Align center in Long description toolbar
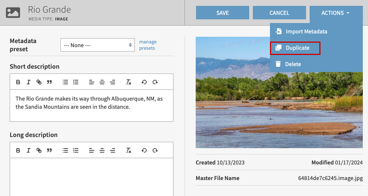The image size is (368, 196). click(102, 150)
